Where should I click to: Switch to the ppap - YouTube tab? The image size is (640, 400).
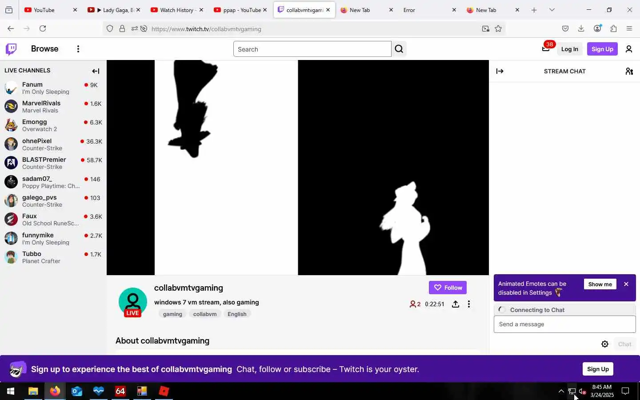240,10
